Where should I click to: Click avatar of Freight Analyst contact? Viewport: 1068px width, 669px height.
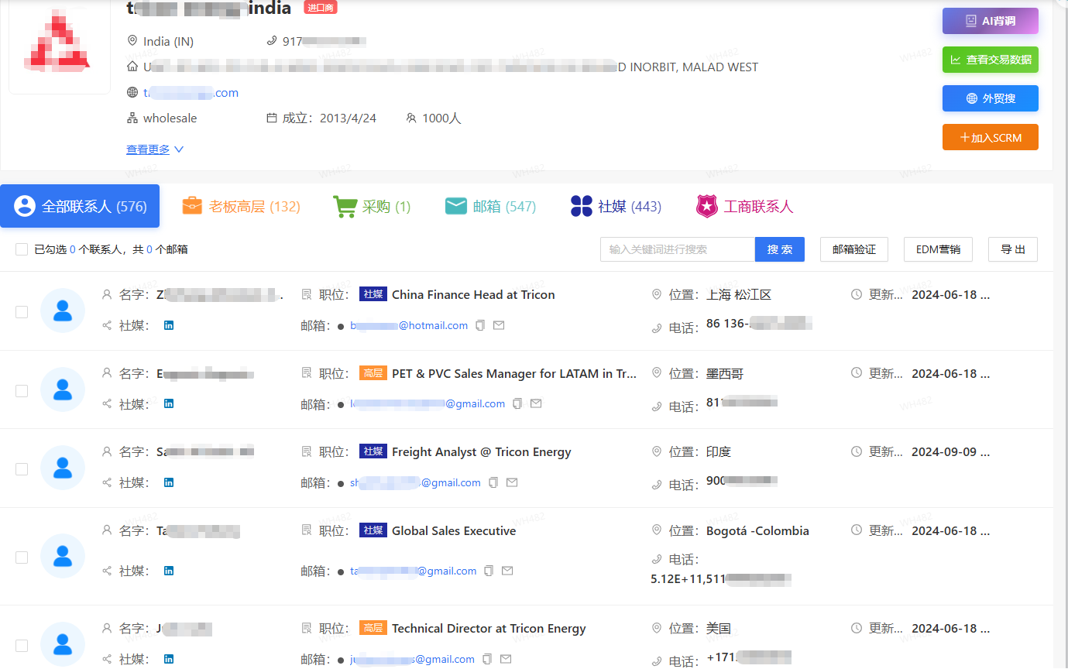pos(63,468)
